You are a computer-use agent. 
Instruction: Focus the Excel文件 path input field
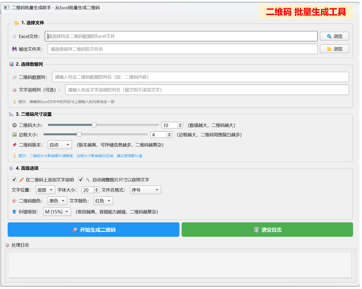click(181, 36)
